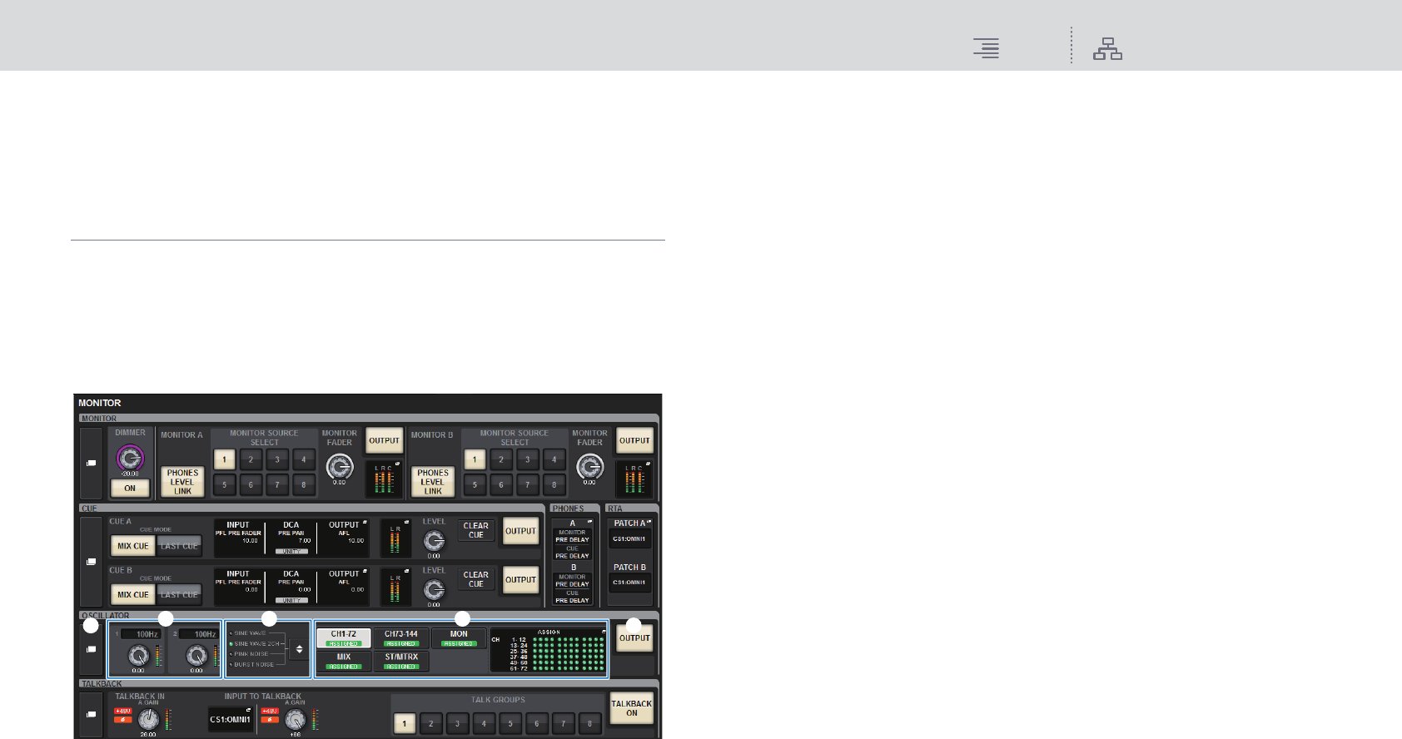Open PHONES A monitor/cue delay popup
The height and width of the screenshot is (739, 1402).
click(x=573, y=539)
